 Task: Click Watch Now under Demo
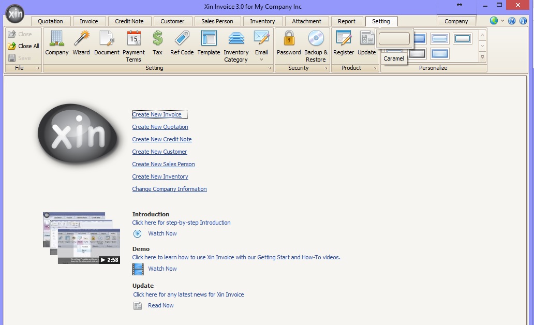tap(162, 269)
